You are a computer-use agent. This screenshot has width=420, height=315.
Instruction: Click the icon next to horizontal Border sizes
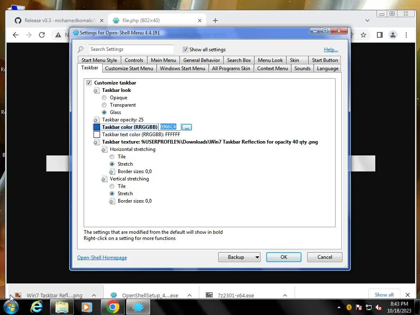(112, 172)
